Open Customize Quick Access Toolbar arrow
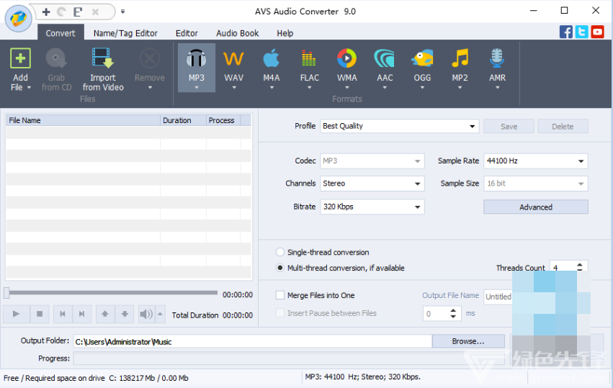613x388 pixels. pyautogui.click(x=122, y=12)
